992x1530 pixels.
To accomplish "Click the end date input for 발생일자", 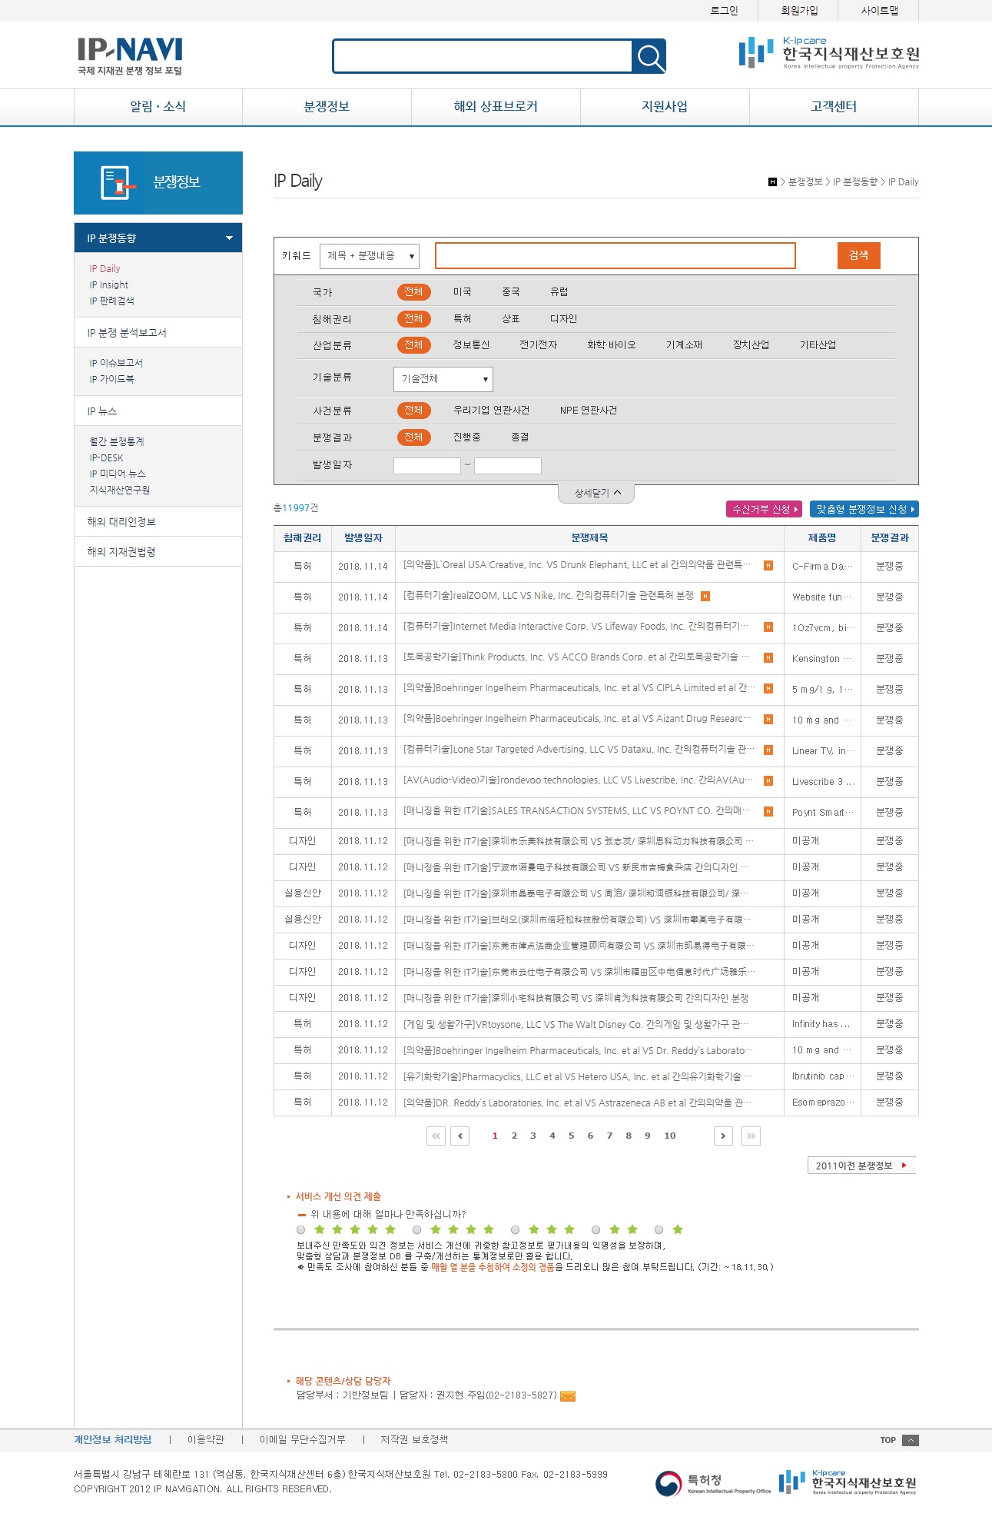I will tap(508, 466).
